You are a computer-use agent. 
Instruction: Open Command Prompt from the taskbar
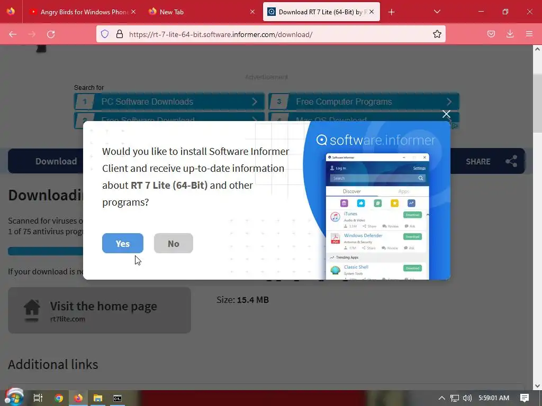point(118,399)
